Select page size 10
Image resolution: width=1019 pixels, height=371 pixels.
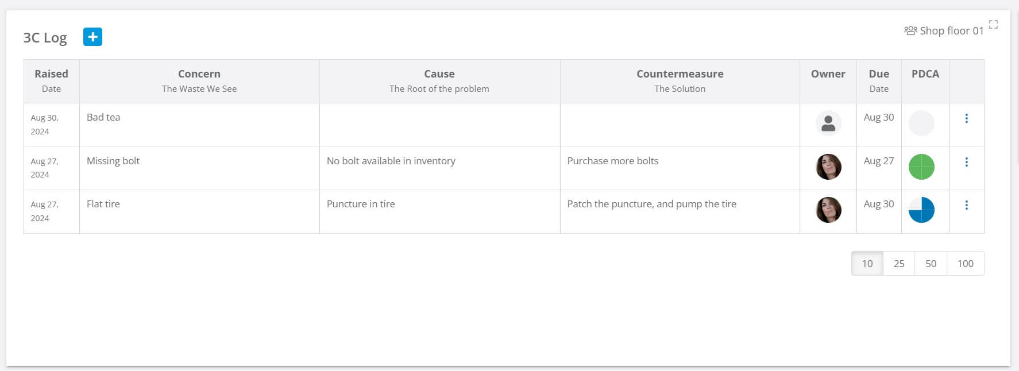[867, 263]
